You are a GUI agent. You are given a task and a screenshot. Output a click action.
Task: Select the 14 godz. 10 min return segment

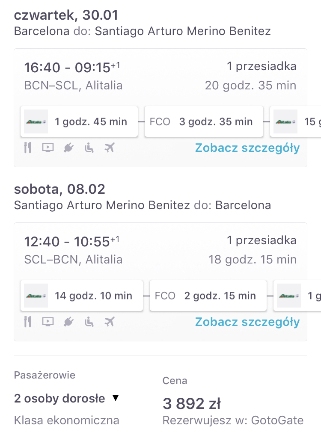point(82,296)
